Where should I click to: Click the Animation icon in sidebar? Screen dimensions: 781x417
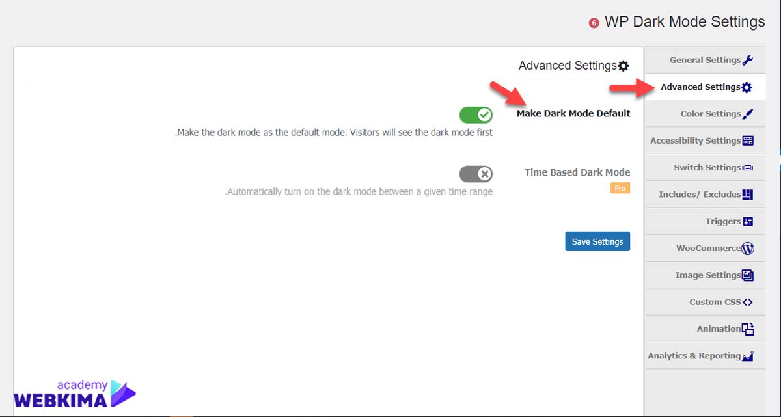click(x=748, y=329)
